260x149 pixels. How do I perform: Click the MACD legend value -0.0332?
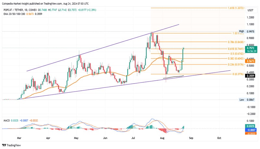pos(33,120)
